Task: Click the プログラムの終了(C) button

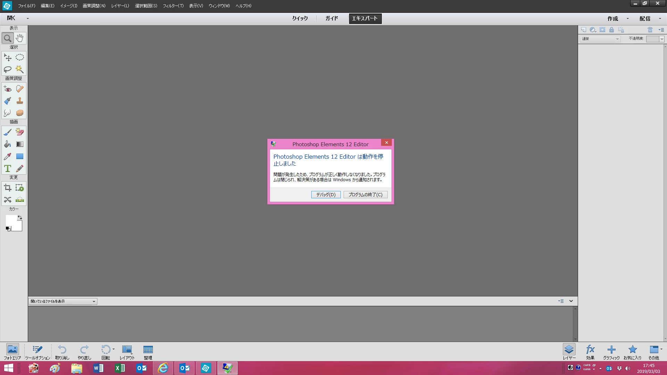Action: [365, 195]
